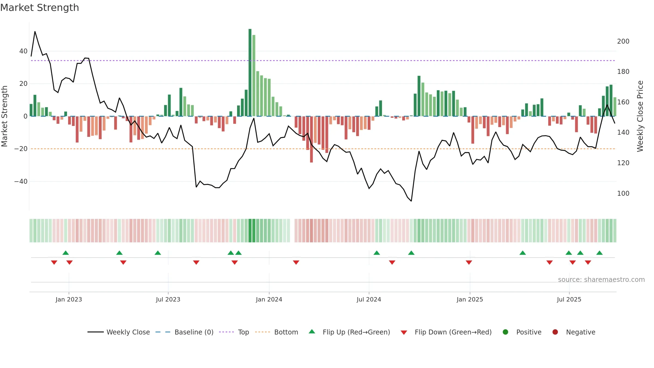Click the orange dotted Bottom sample in legend

pyautogui.click(x=263, y=332)
